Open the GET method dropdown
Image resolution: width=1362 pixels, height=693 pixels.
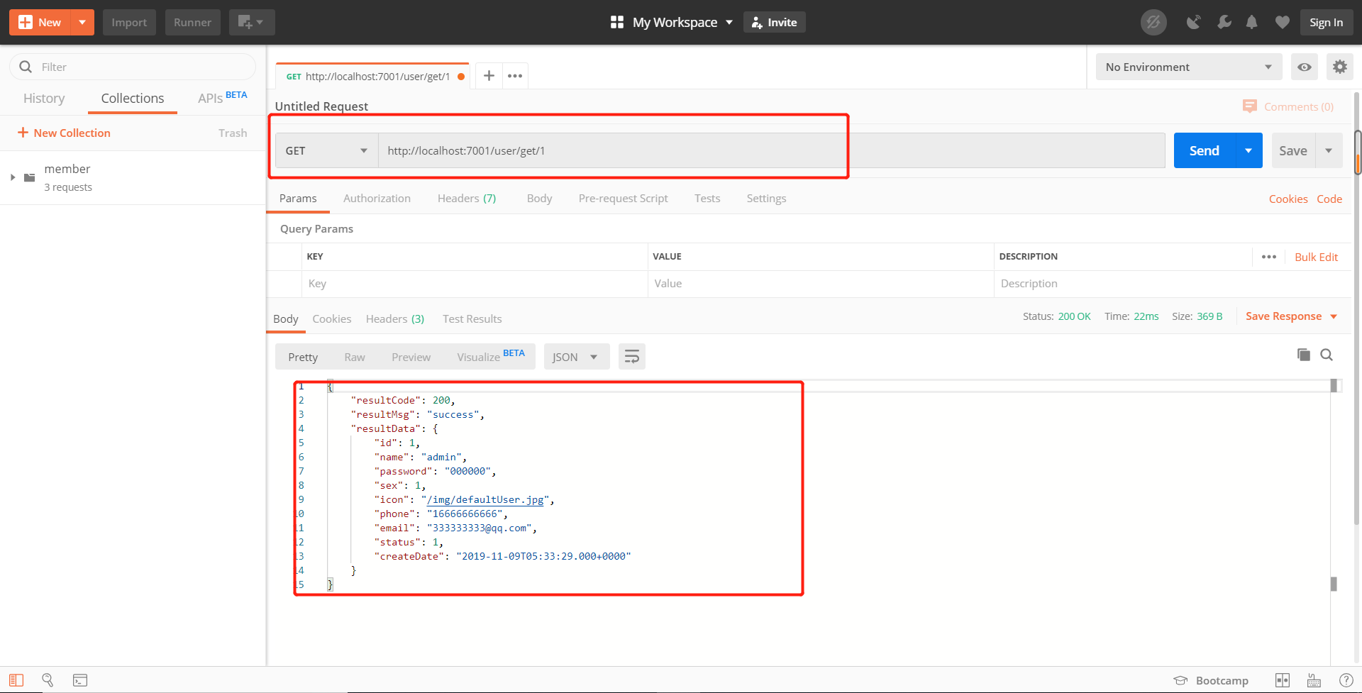326,150
